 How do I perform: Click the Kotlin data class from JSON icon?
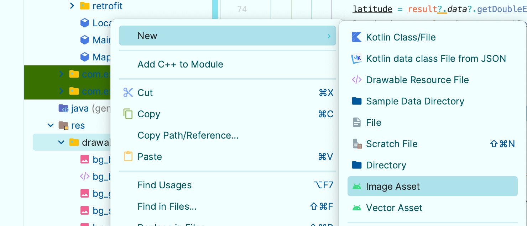pos(356,59)
